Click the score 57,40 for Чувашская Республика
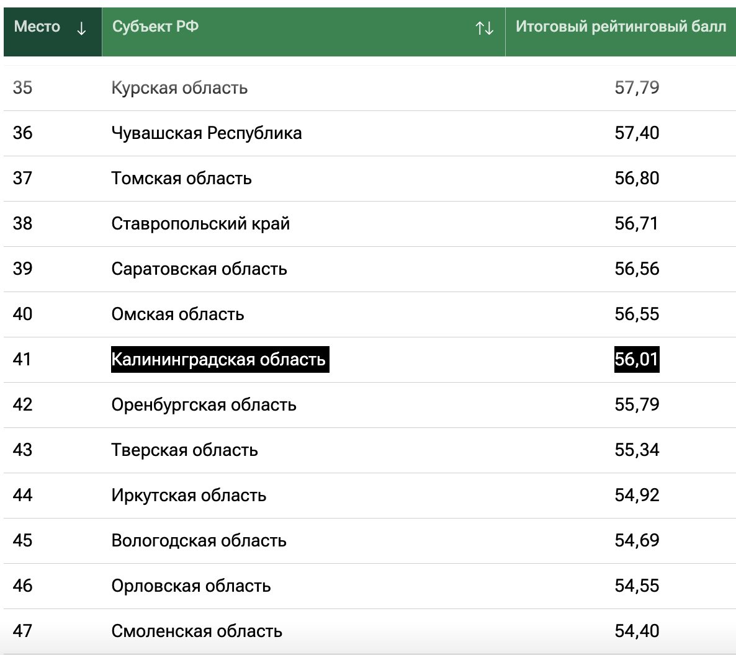 coord(637,133)
